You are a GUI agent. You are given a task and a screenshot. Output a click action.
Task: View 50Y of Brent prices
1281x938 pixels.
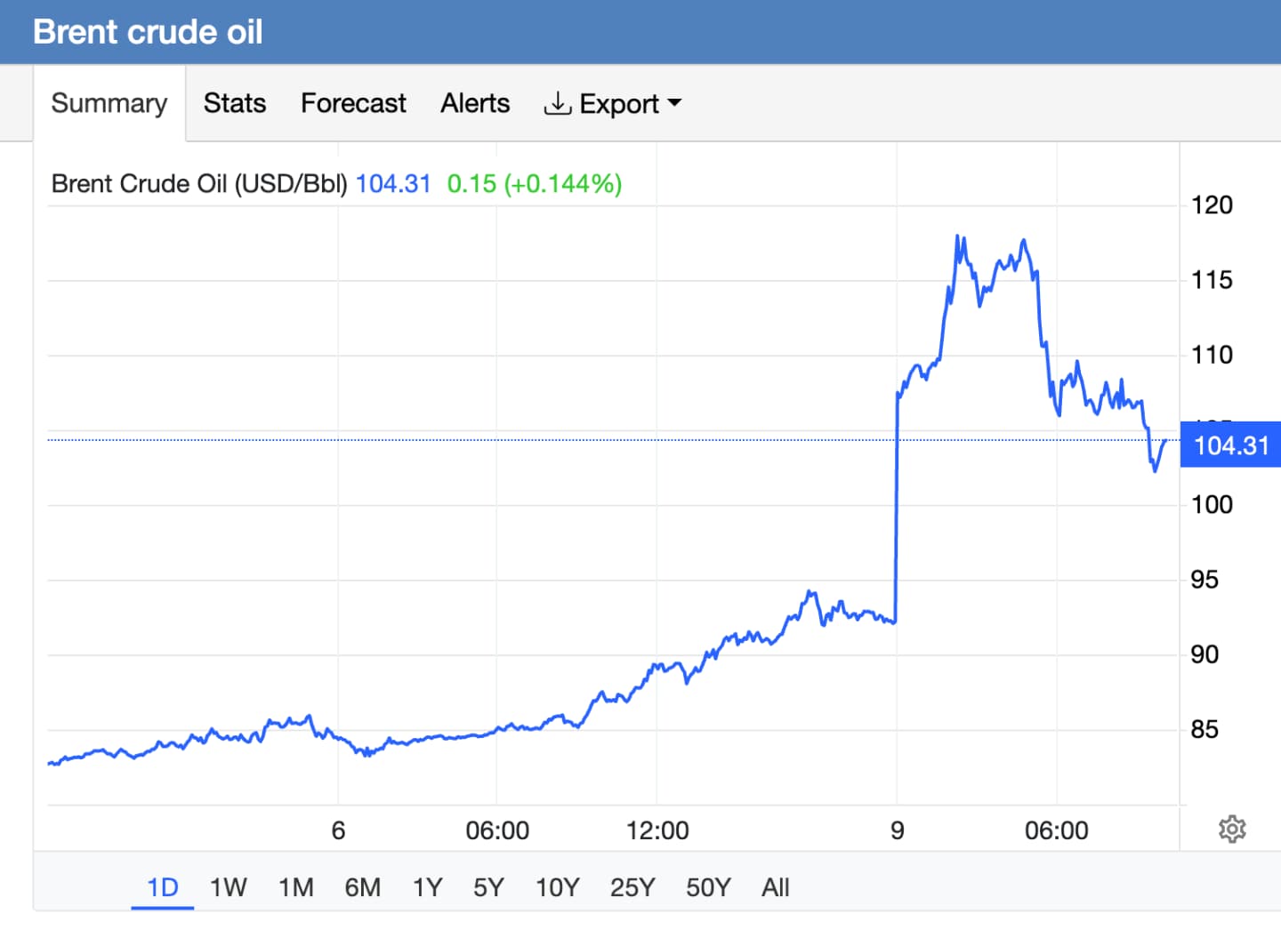(707, 886)
